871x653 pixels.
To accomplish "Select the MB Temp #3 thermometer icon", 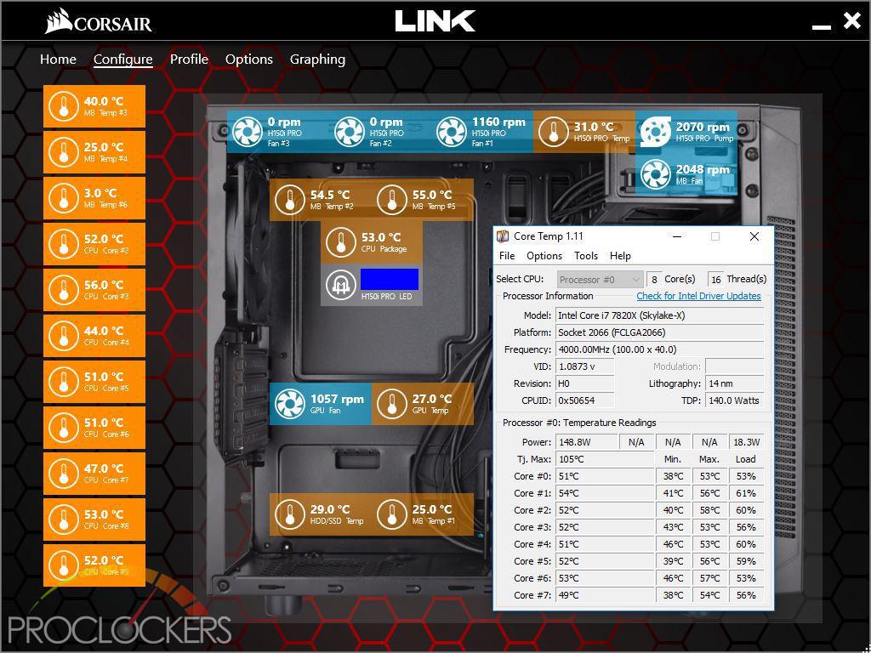I will point(63,106).
